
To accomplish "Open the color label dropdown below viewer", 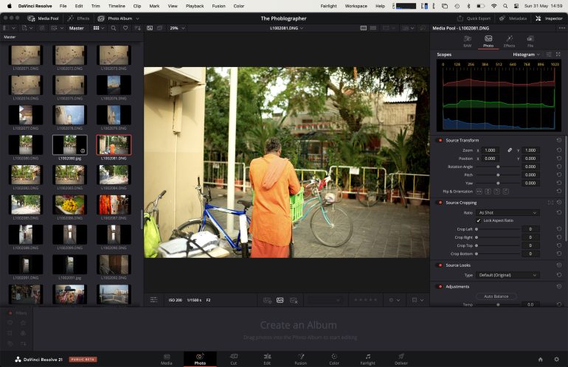I will pos(394,300).
